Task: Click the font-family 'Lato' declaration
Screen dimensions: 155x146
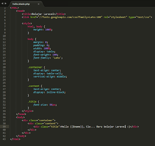Action: (48, 58)
